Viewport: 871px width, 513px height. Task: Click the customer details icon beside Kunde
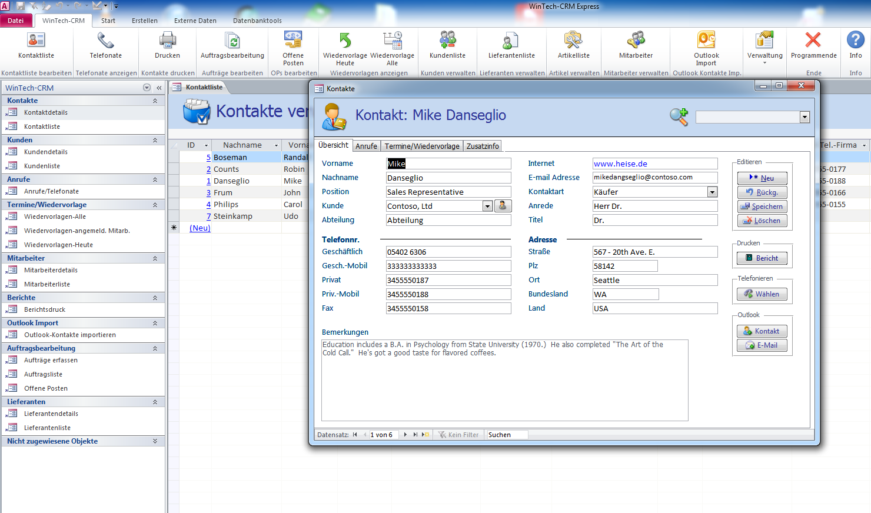tap(503, 206)
